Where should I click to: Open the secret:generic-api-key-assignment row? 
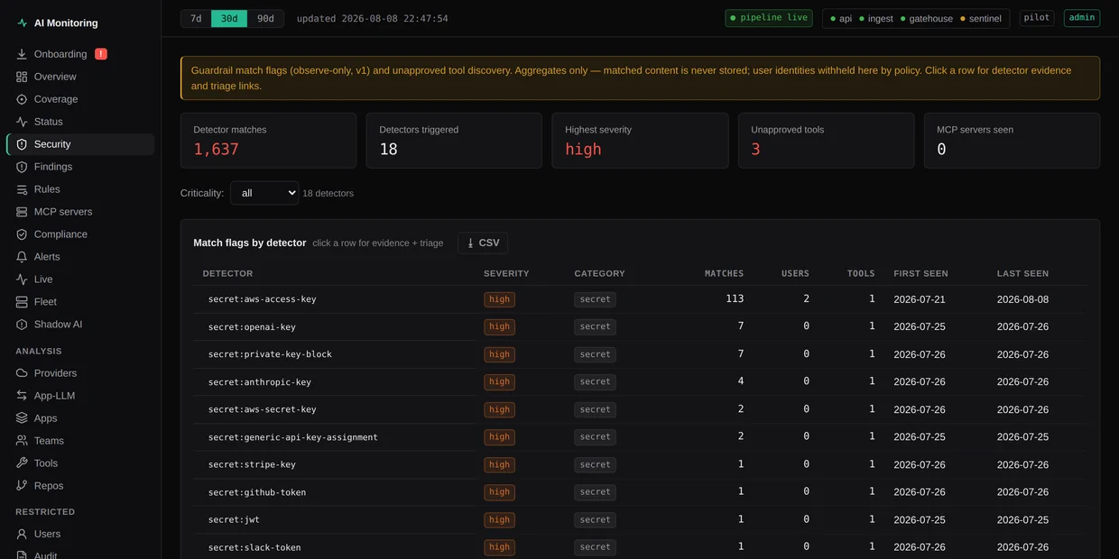640,437
